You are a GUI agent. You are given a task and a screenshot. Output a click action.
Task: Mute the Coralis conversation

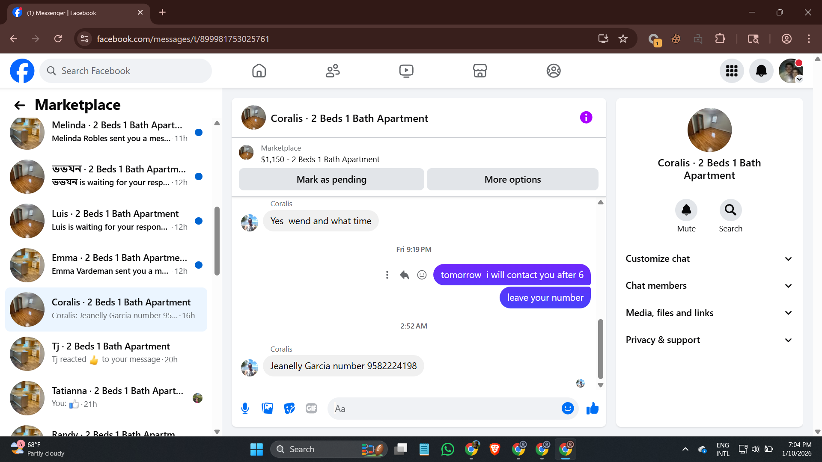(686, 210)
